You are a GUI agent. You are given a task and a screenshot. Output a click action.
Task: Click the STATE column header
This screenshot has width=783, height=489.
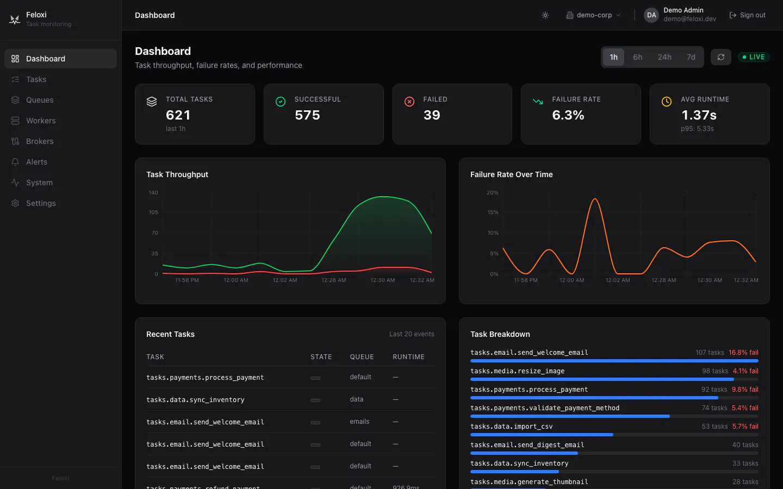click(321, 357)
